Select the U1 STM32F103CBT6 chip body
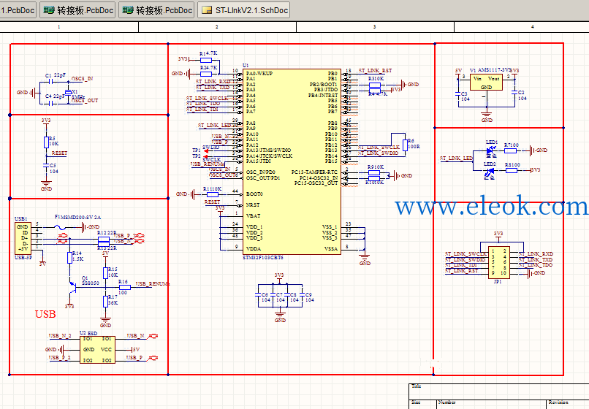The width and height of the screenshot is (589, 409). point(292,161)
